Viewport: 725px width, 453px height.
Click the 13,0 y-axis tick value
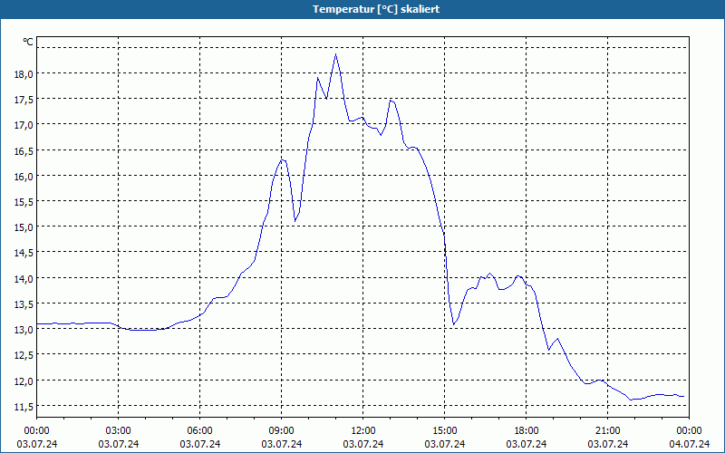tap(23, 330)
